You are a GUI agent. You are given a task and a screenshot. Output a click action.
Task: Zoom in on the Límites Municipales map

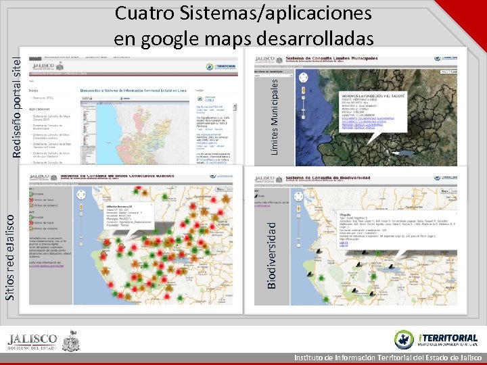point(304,98)
